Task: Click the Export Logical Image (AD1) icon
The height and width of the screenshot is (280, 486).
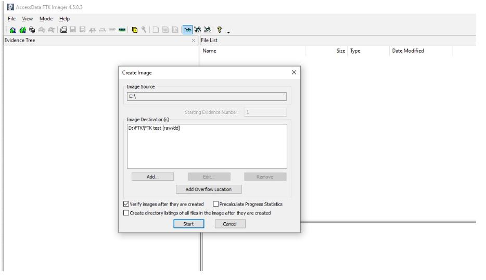Action: click(x=82, y=30)
